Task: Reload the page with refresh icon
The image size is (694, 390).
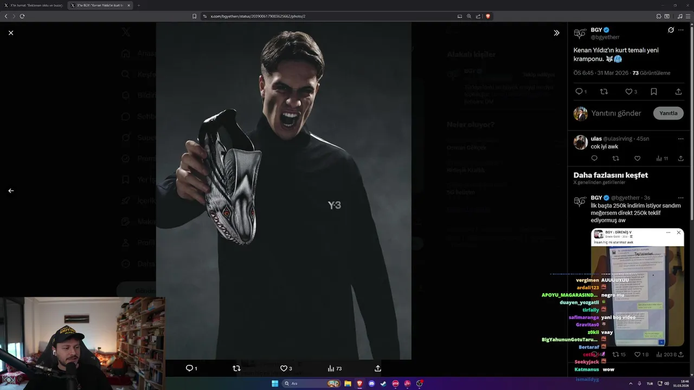Action: pyautogui.click(x=22, y=16)
